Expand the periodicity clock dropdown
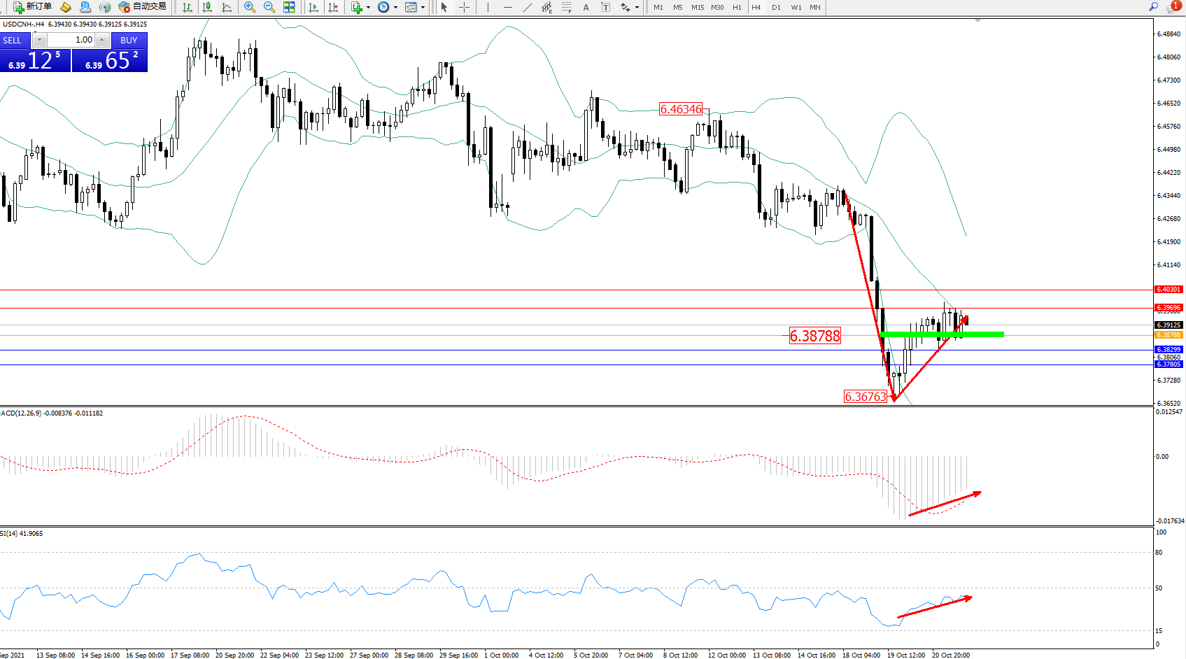 coord(395,7)
